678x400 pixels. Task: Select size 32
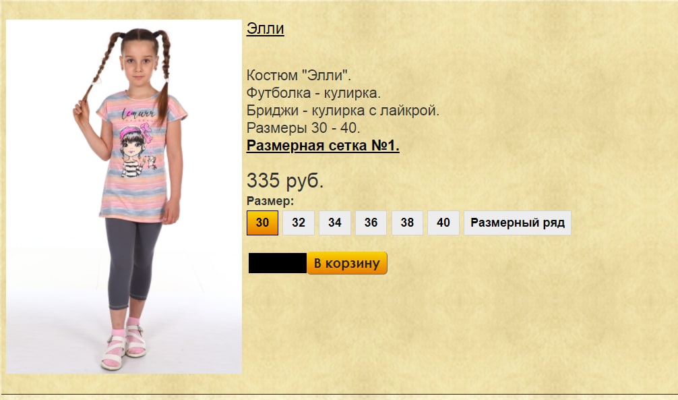click(299, 223)
